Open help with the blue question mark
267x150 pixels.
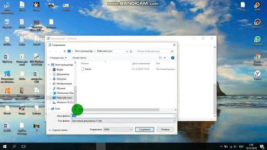pyautogui.click(x=172, y=58)
